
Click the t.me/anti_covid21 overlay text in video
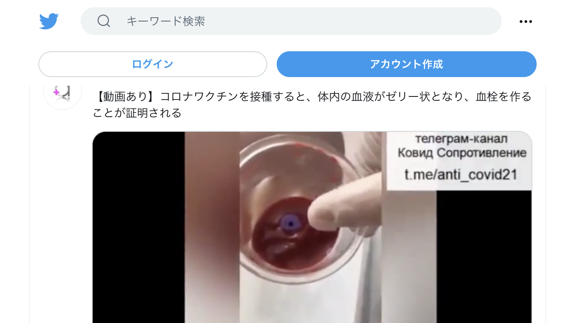pyautogui.click(x=461, y=174)
